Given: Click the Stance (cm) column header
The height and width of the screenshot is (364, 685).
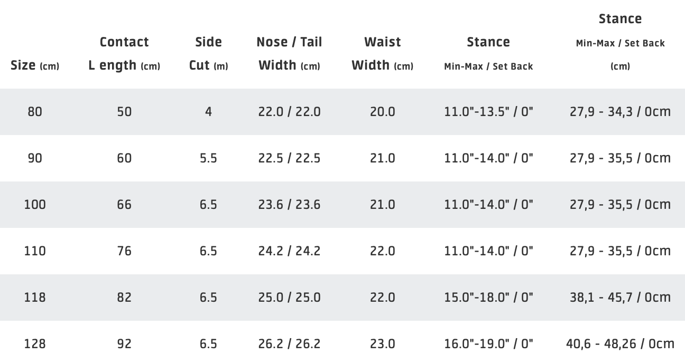Looking at the screenshot, I should point(620,42).
